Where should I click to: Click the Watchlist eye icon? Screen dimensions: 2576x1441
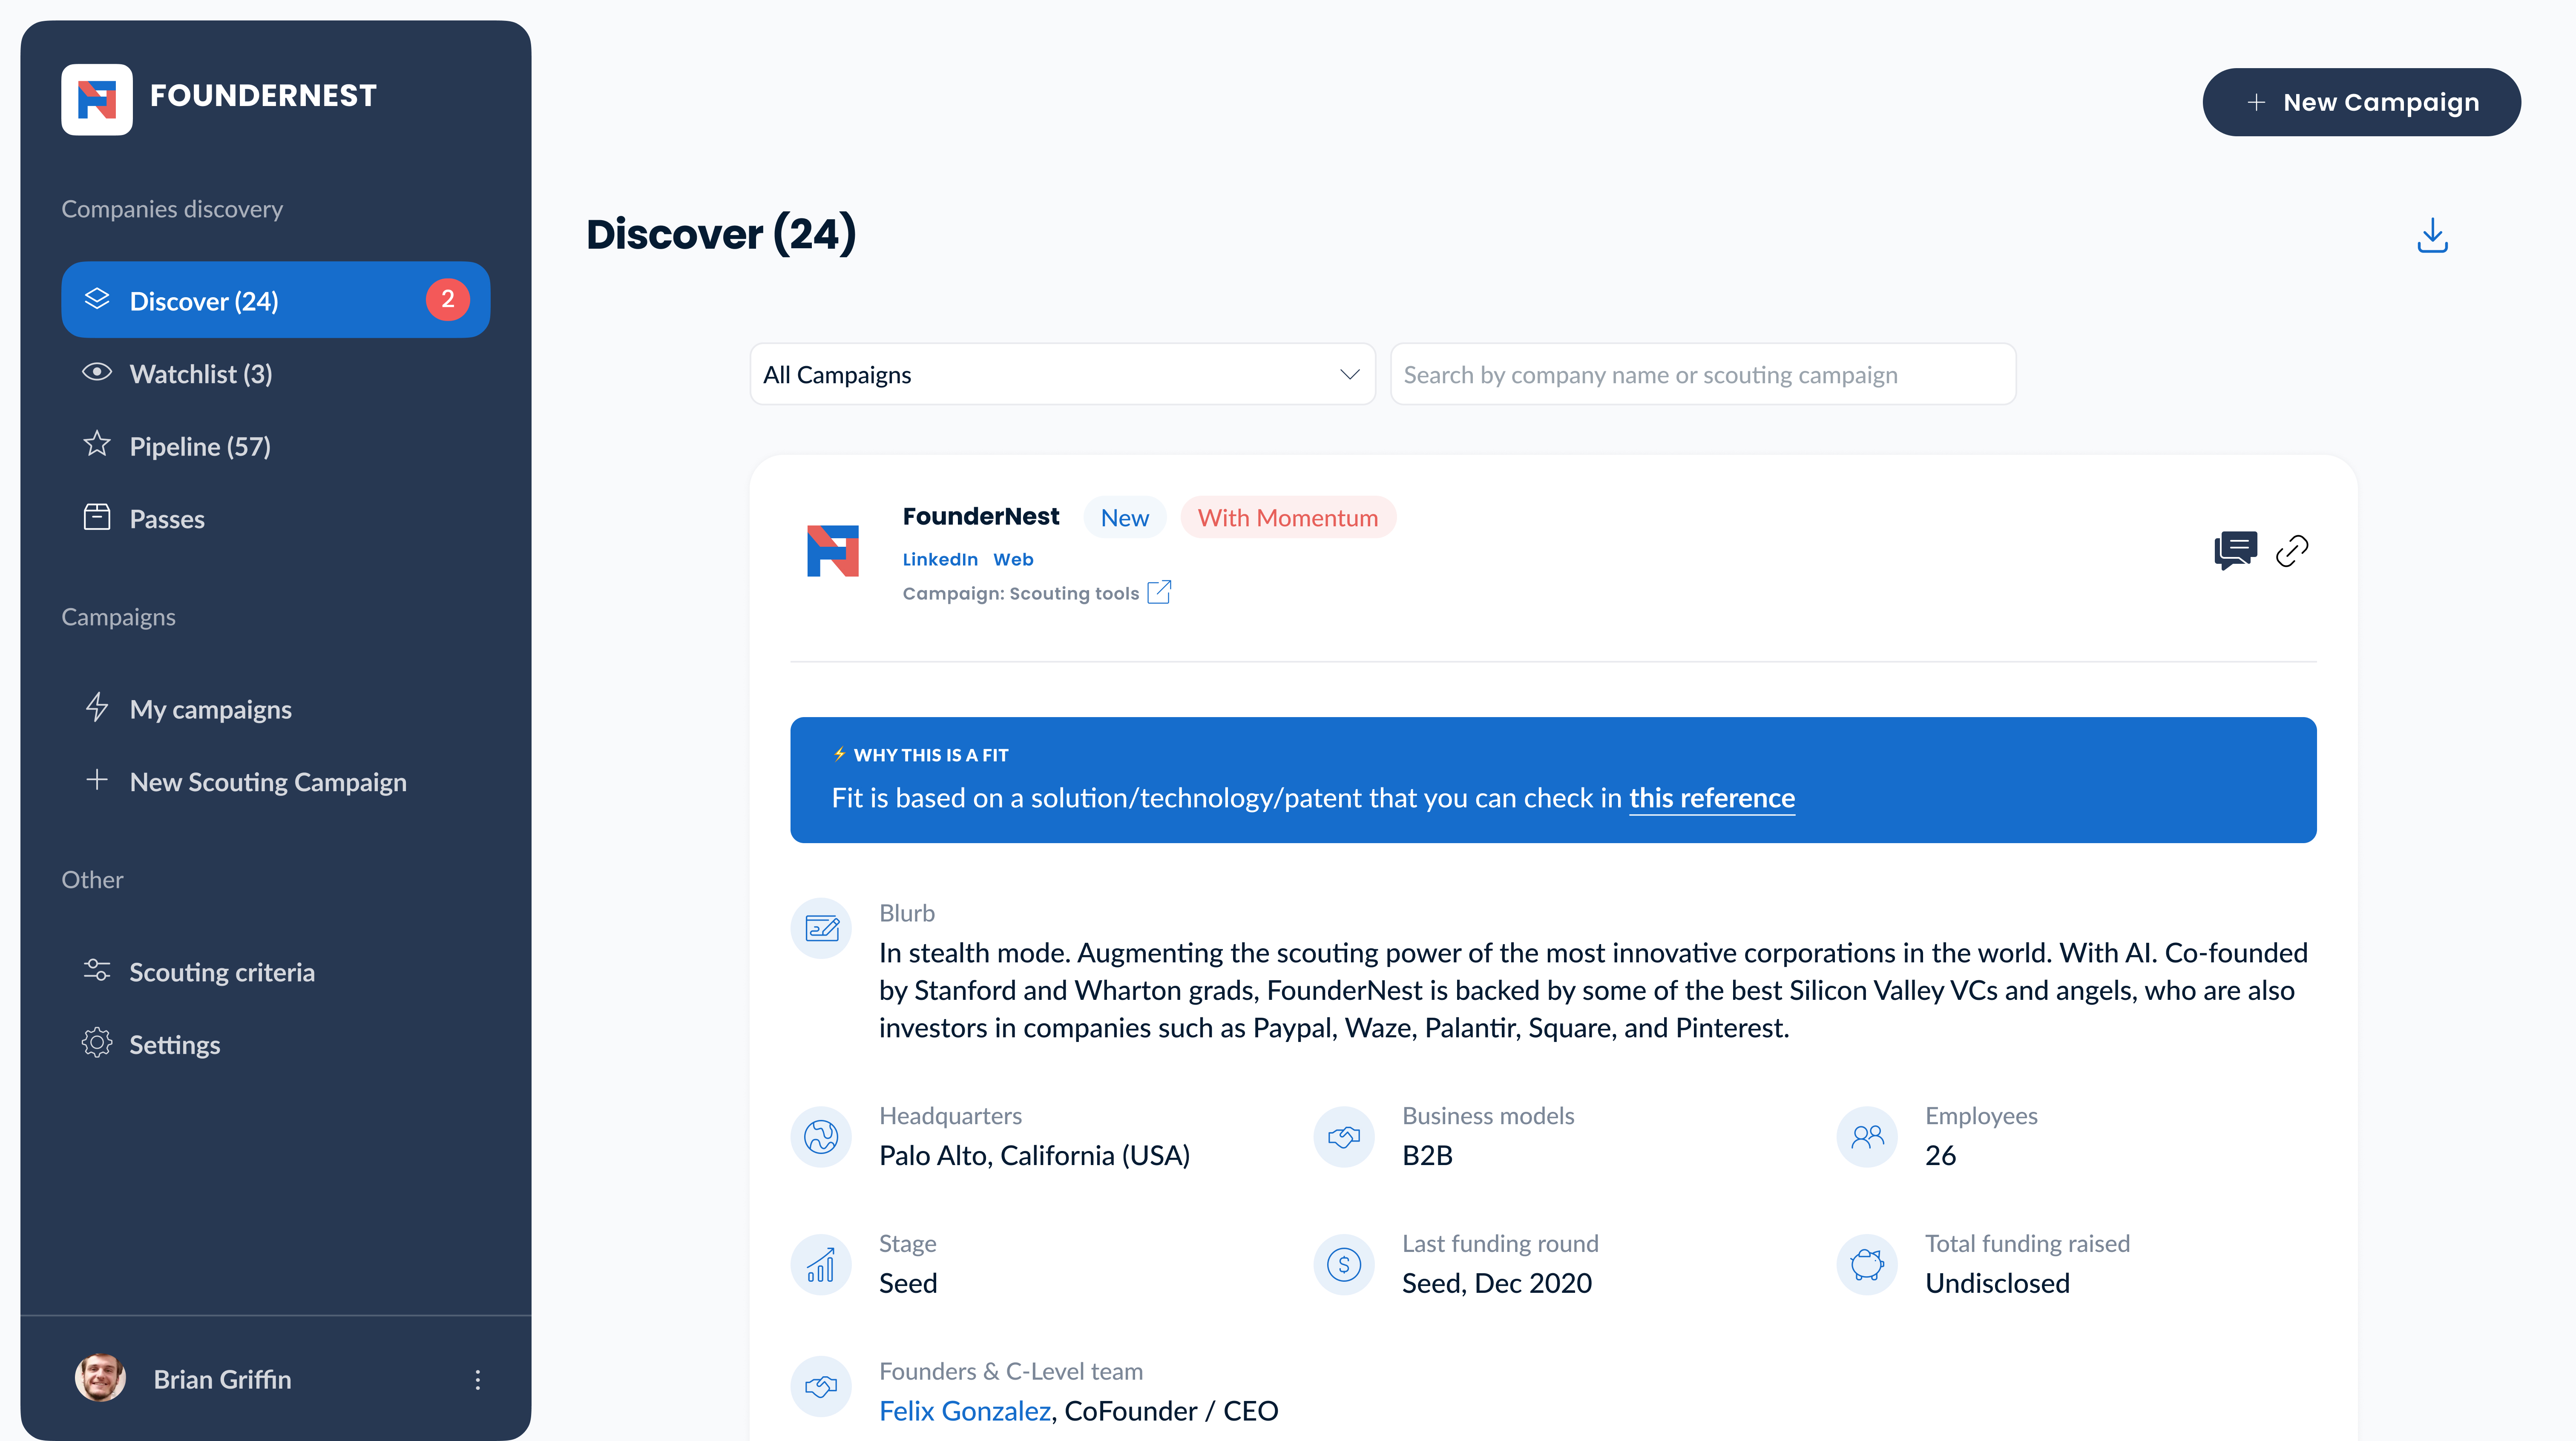click(97, 372)
